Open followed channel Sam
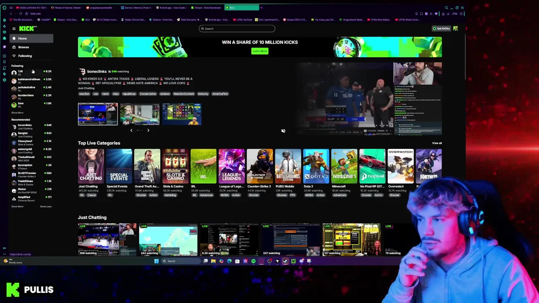 (32, 104)
